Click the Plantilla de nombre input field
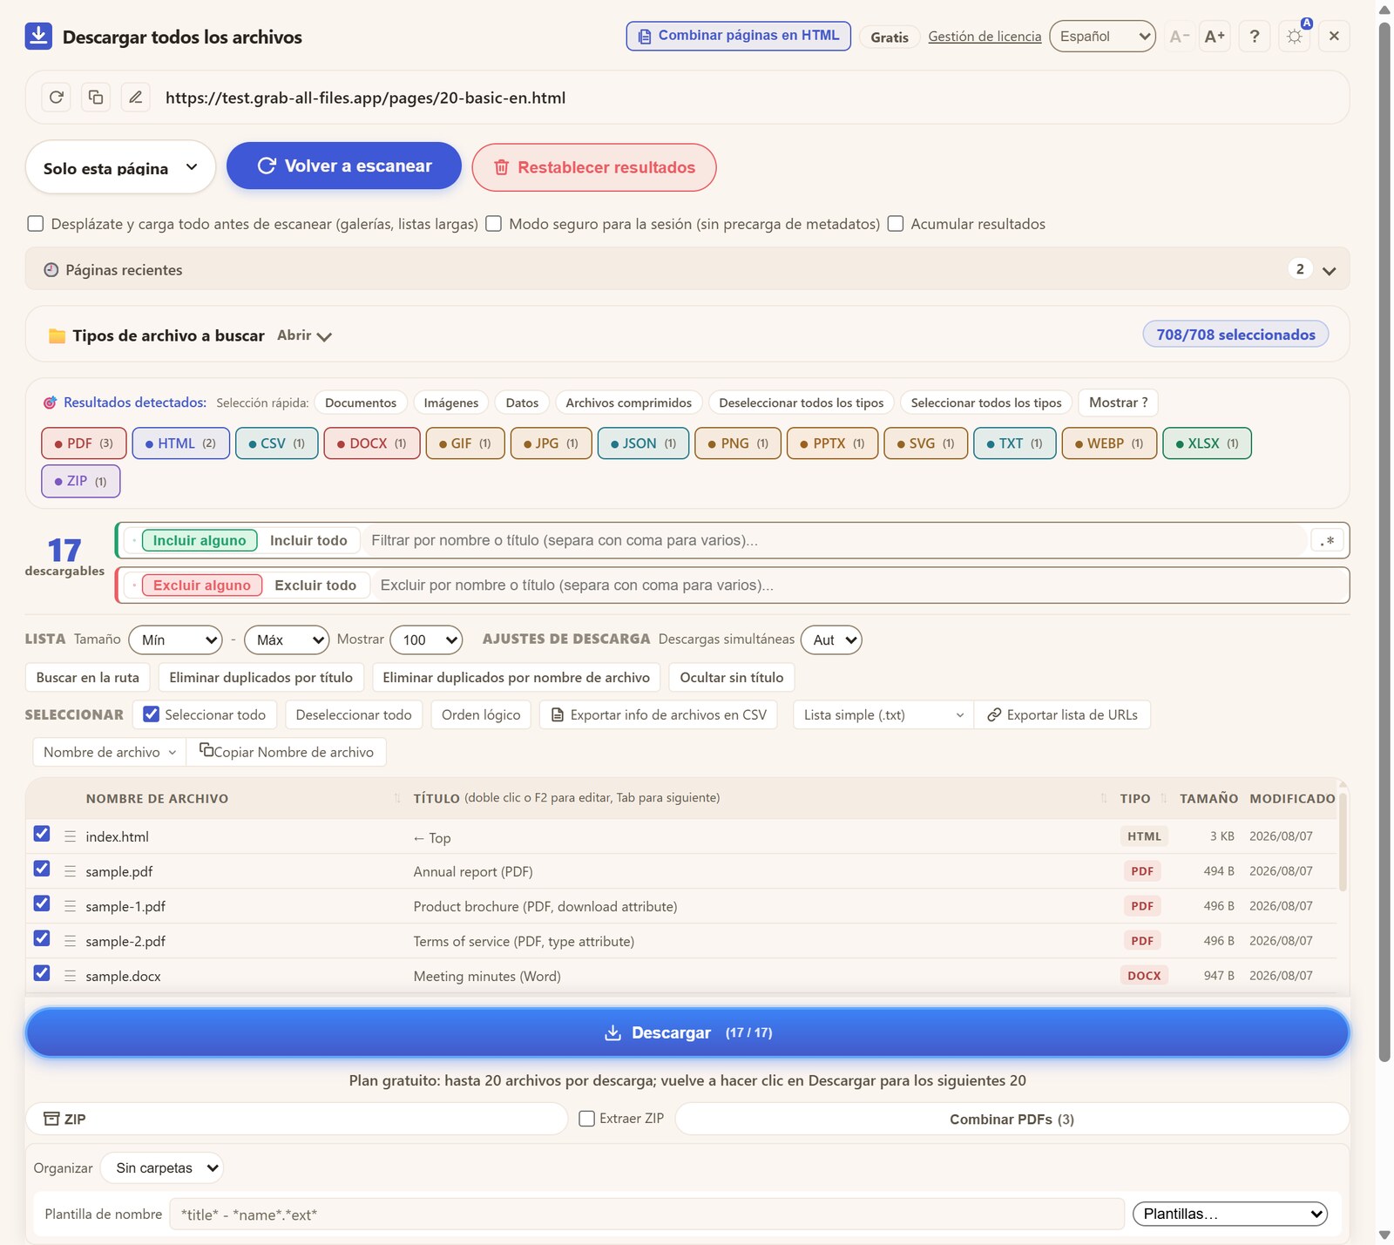 [x=646, y=1215]
